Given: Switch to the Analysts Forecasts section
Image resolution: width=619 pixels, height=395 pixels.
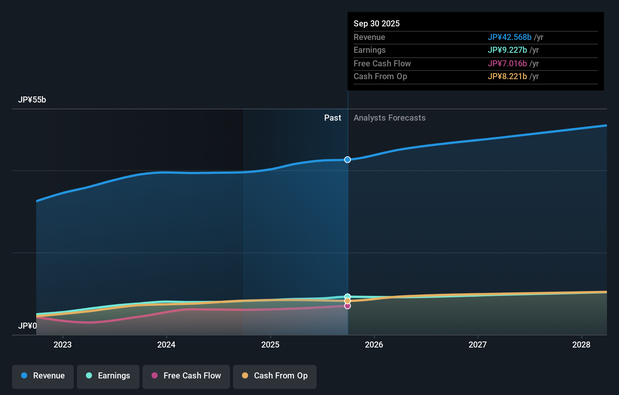Looking at the screenshot, I should pos(389,118).
